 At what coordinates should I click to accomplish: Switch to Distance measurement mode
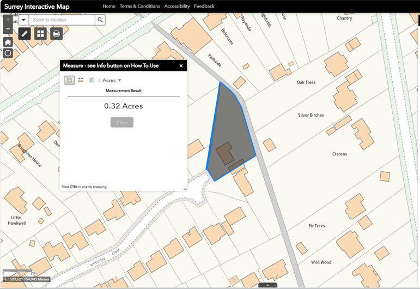pos(81,80)
